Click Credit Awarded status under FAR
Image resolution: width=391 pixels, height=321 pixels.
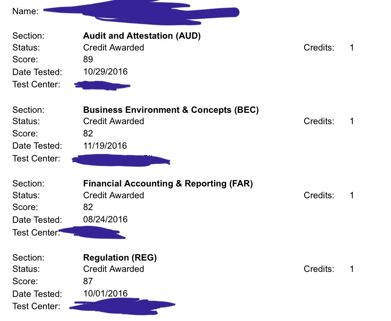click(113, 195)
